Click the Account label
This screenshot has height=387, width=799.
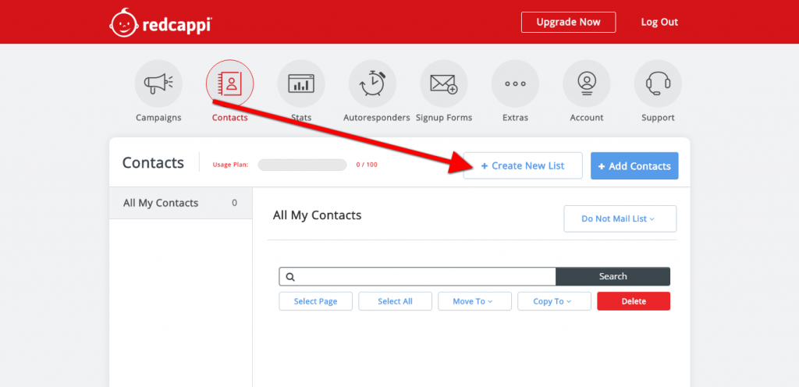tap(587, 118)
